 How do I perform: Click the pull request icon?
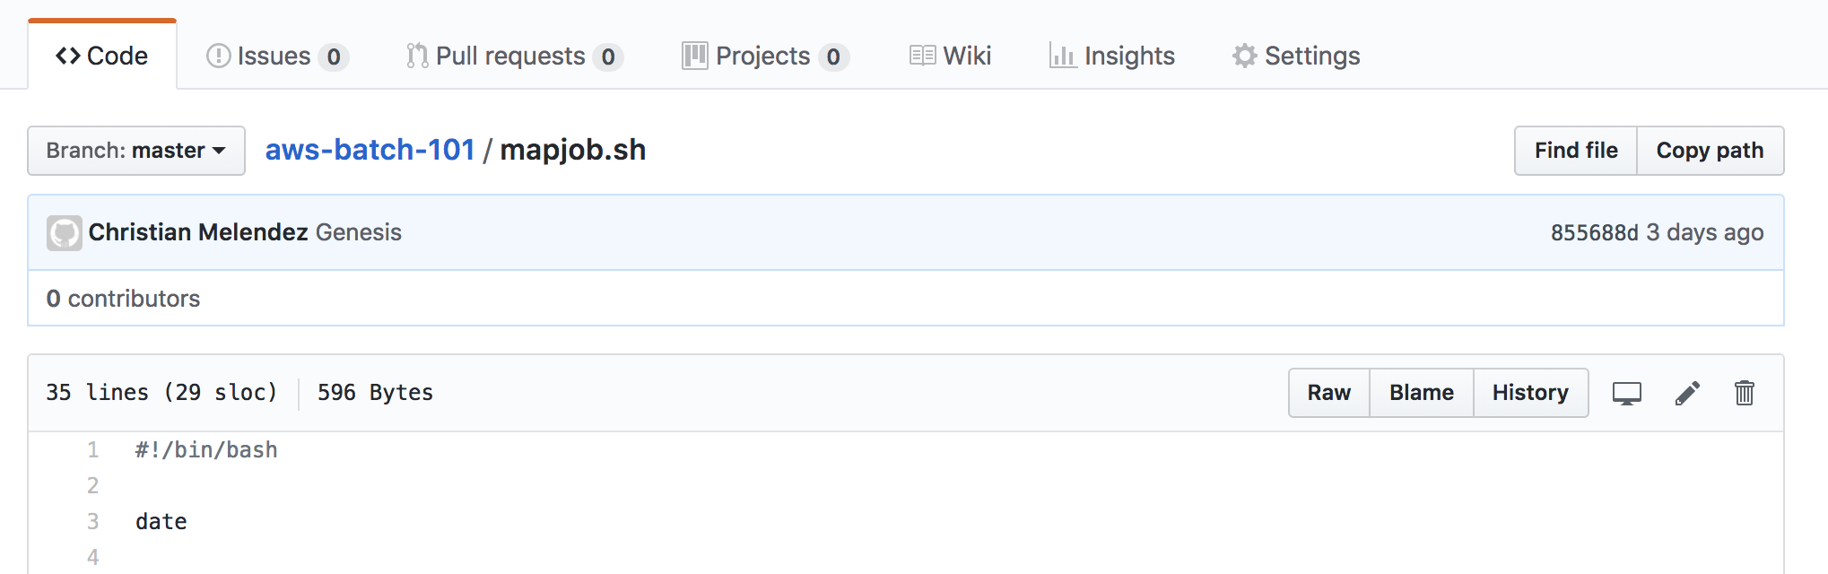click(415, 55)
